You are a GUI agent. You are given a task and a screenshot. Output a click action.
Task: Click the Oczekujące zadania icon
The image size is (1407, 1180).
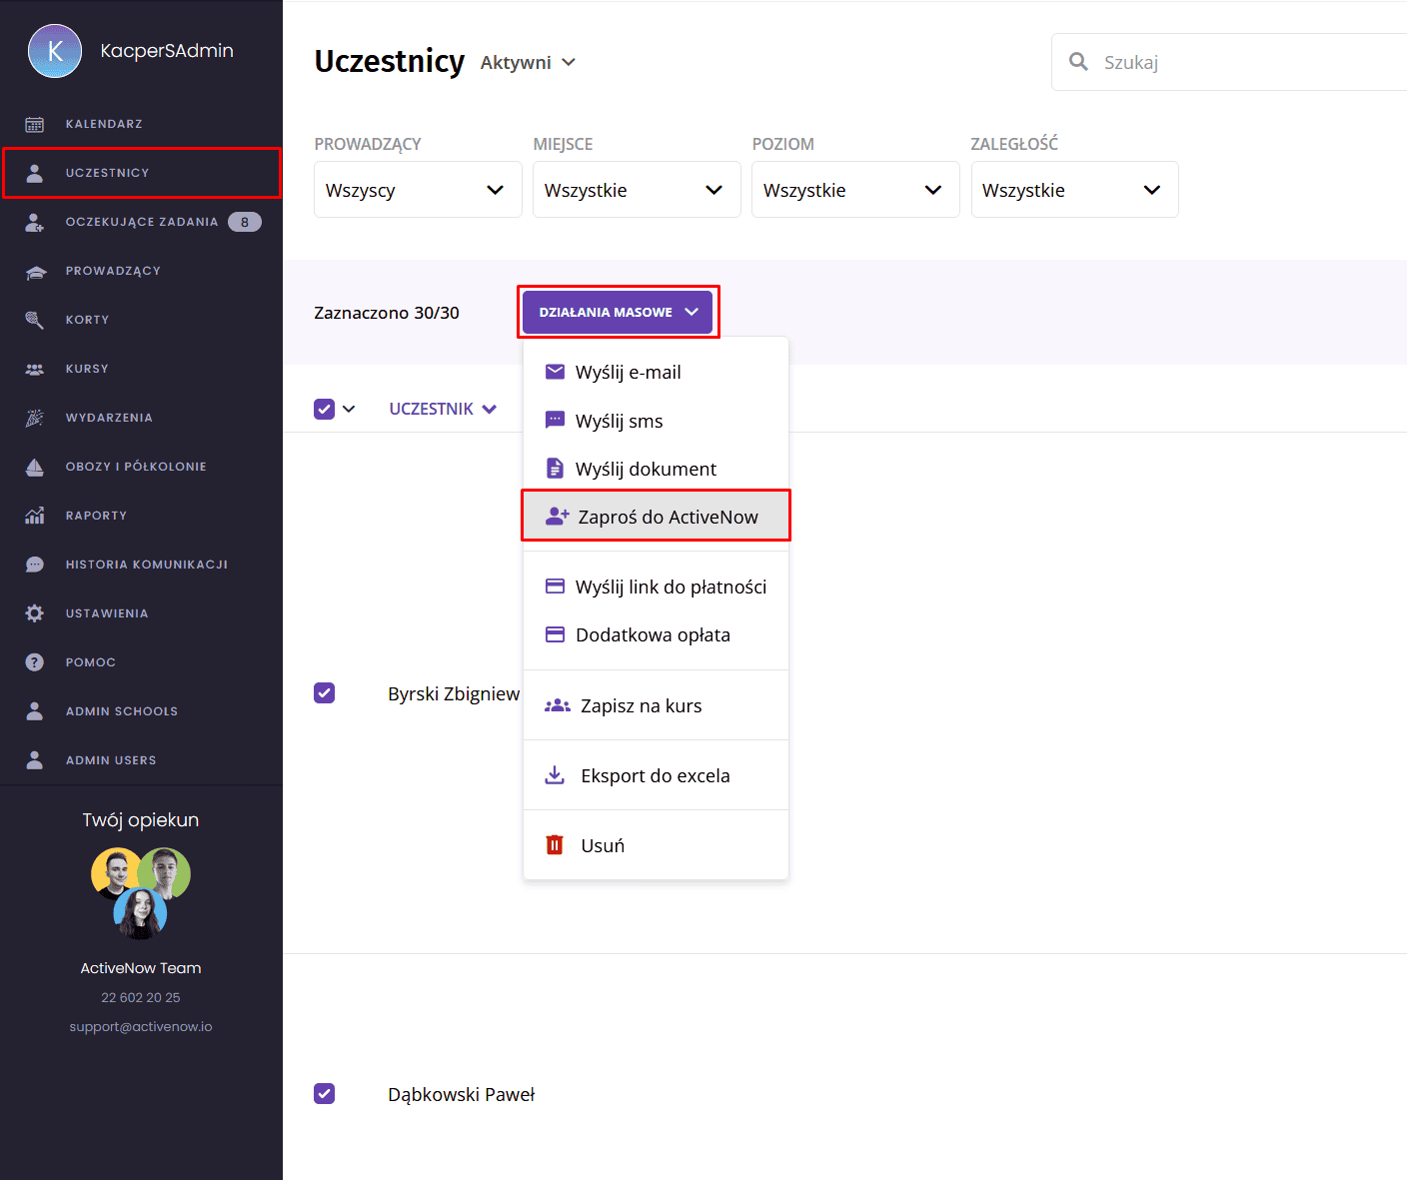(x=34, y=222)
